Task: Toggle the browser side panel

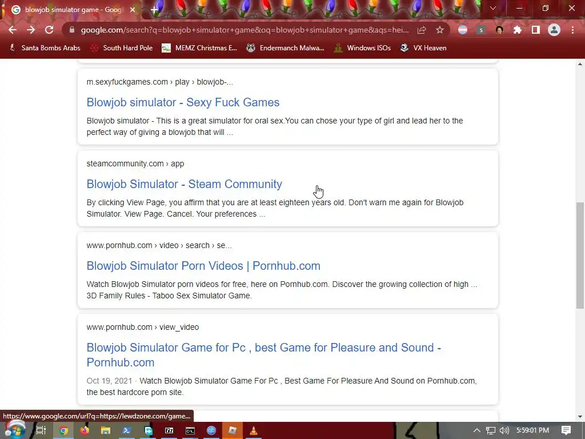Action: click(536, 30)
